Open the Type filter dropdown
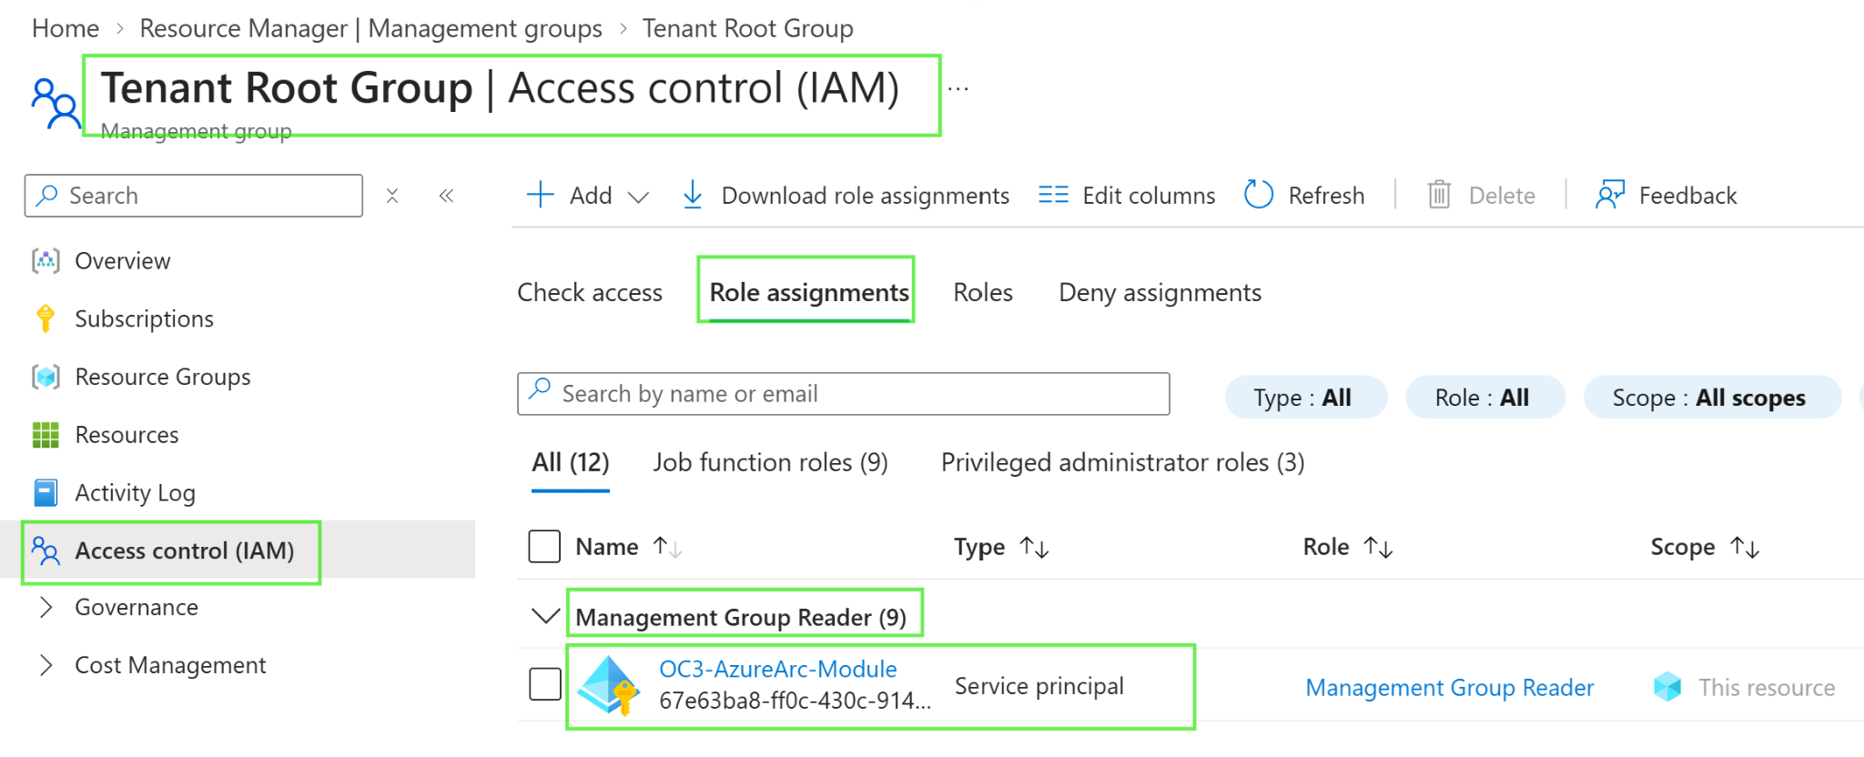The image size is (1864, 757). click(1306, 398)
